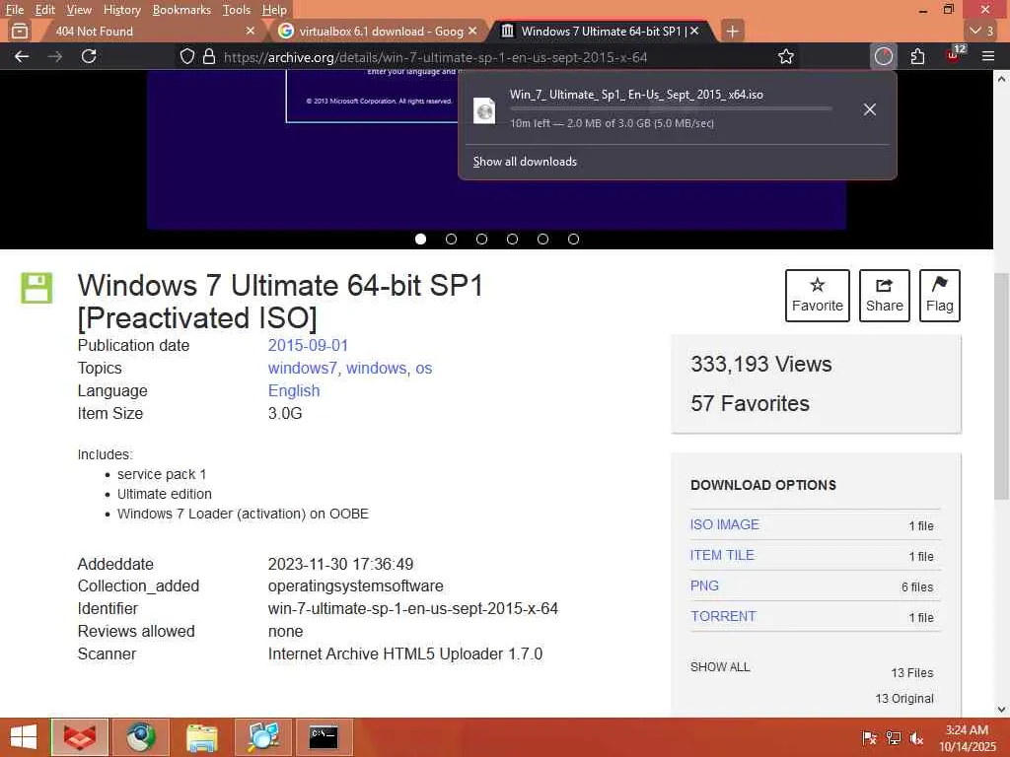Select the second carousel dot
1010x757 pixels.
coord(451,239)
